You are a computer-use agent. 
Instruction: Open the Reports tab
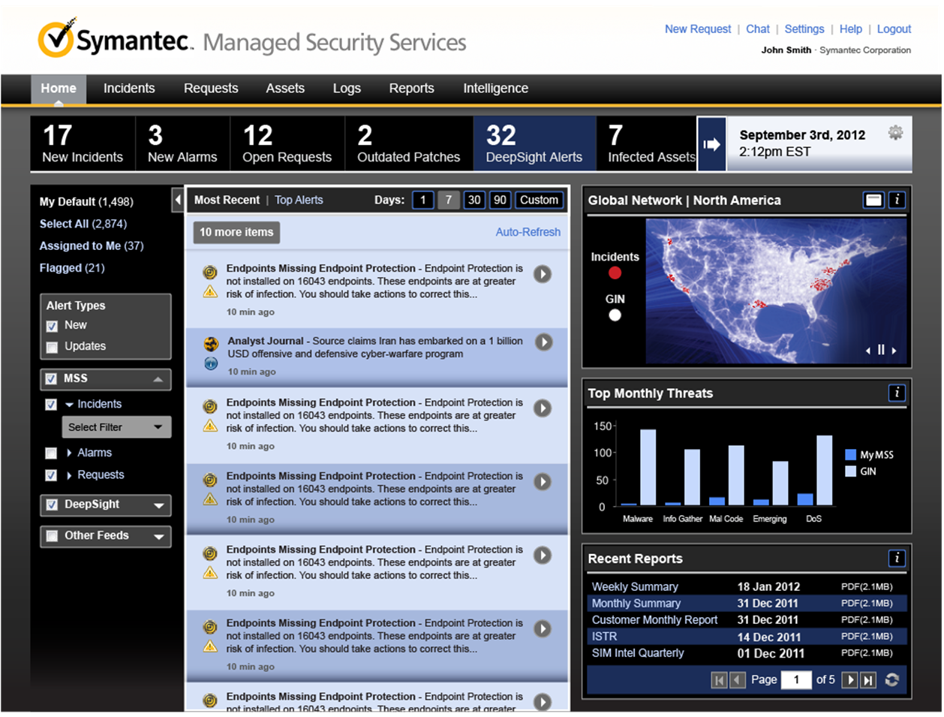[411, 89]
